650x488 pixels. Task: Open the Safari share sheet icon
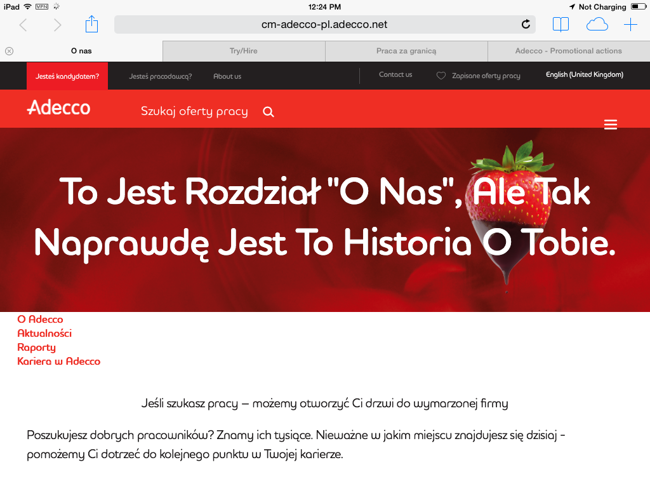tap(91, 24)
